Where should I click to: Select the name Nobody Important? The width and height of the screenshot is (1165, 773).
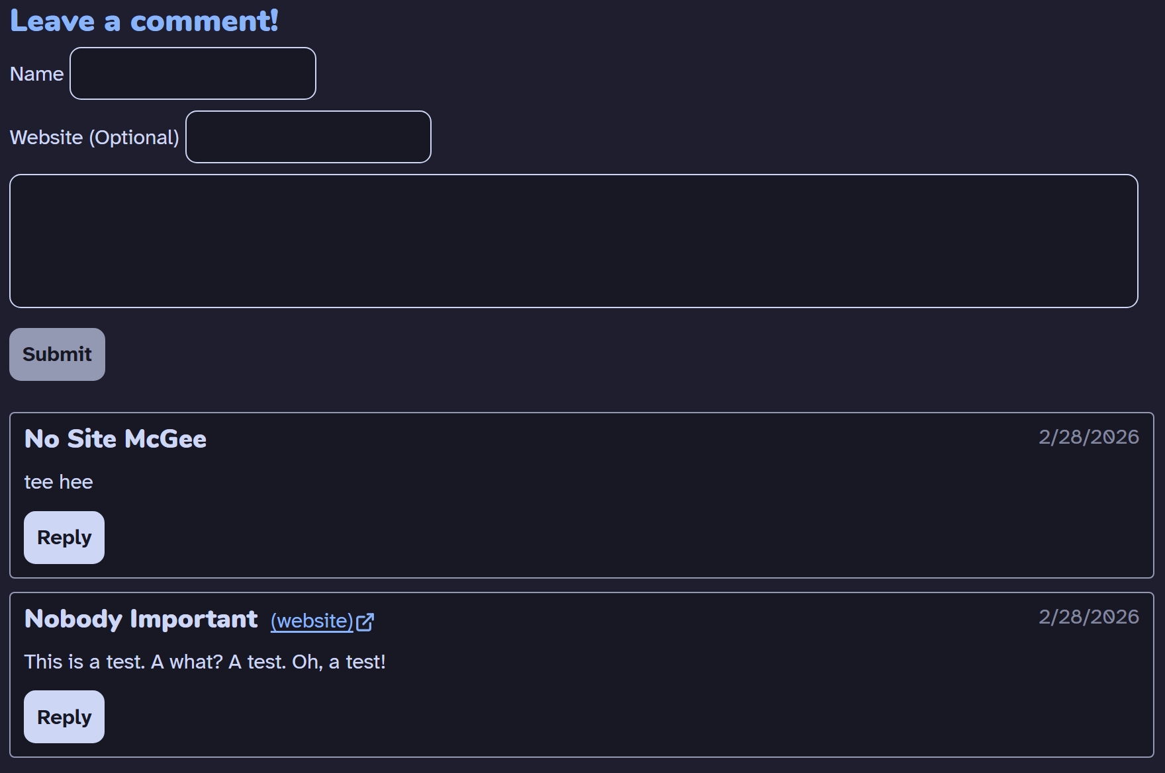pyautogui.click(x=141, y=619)
